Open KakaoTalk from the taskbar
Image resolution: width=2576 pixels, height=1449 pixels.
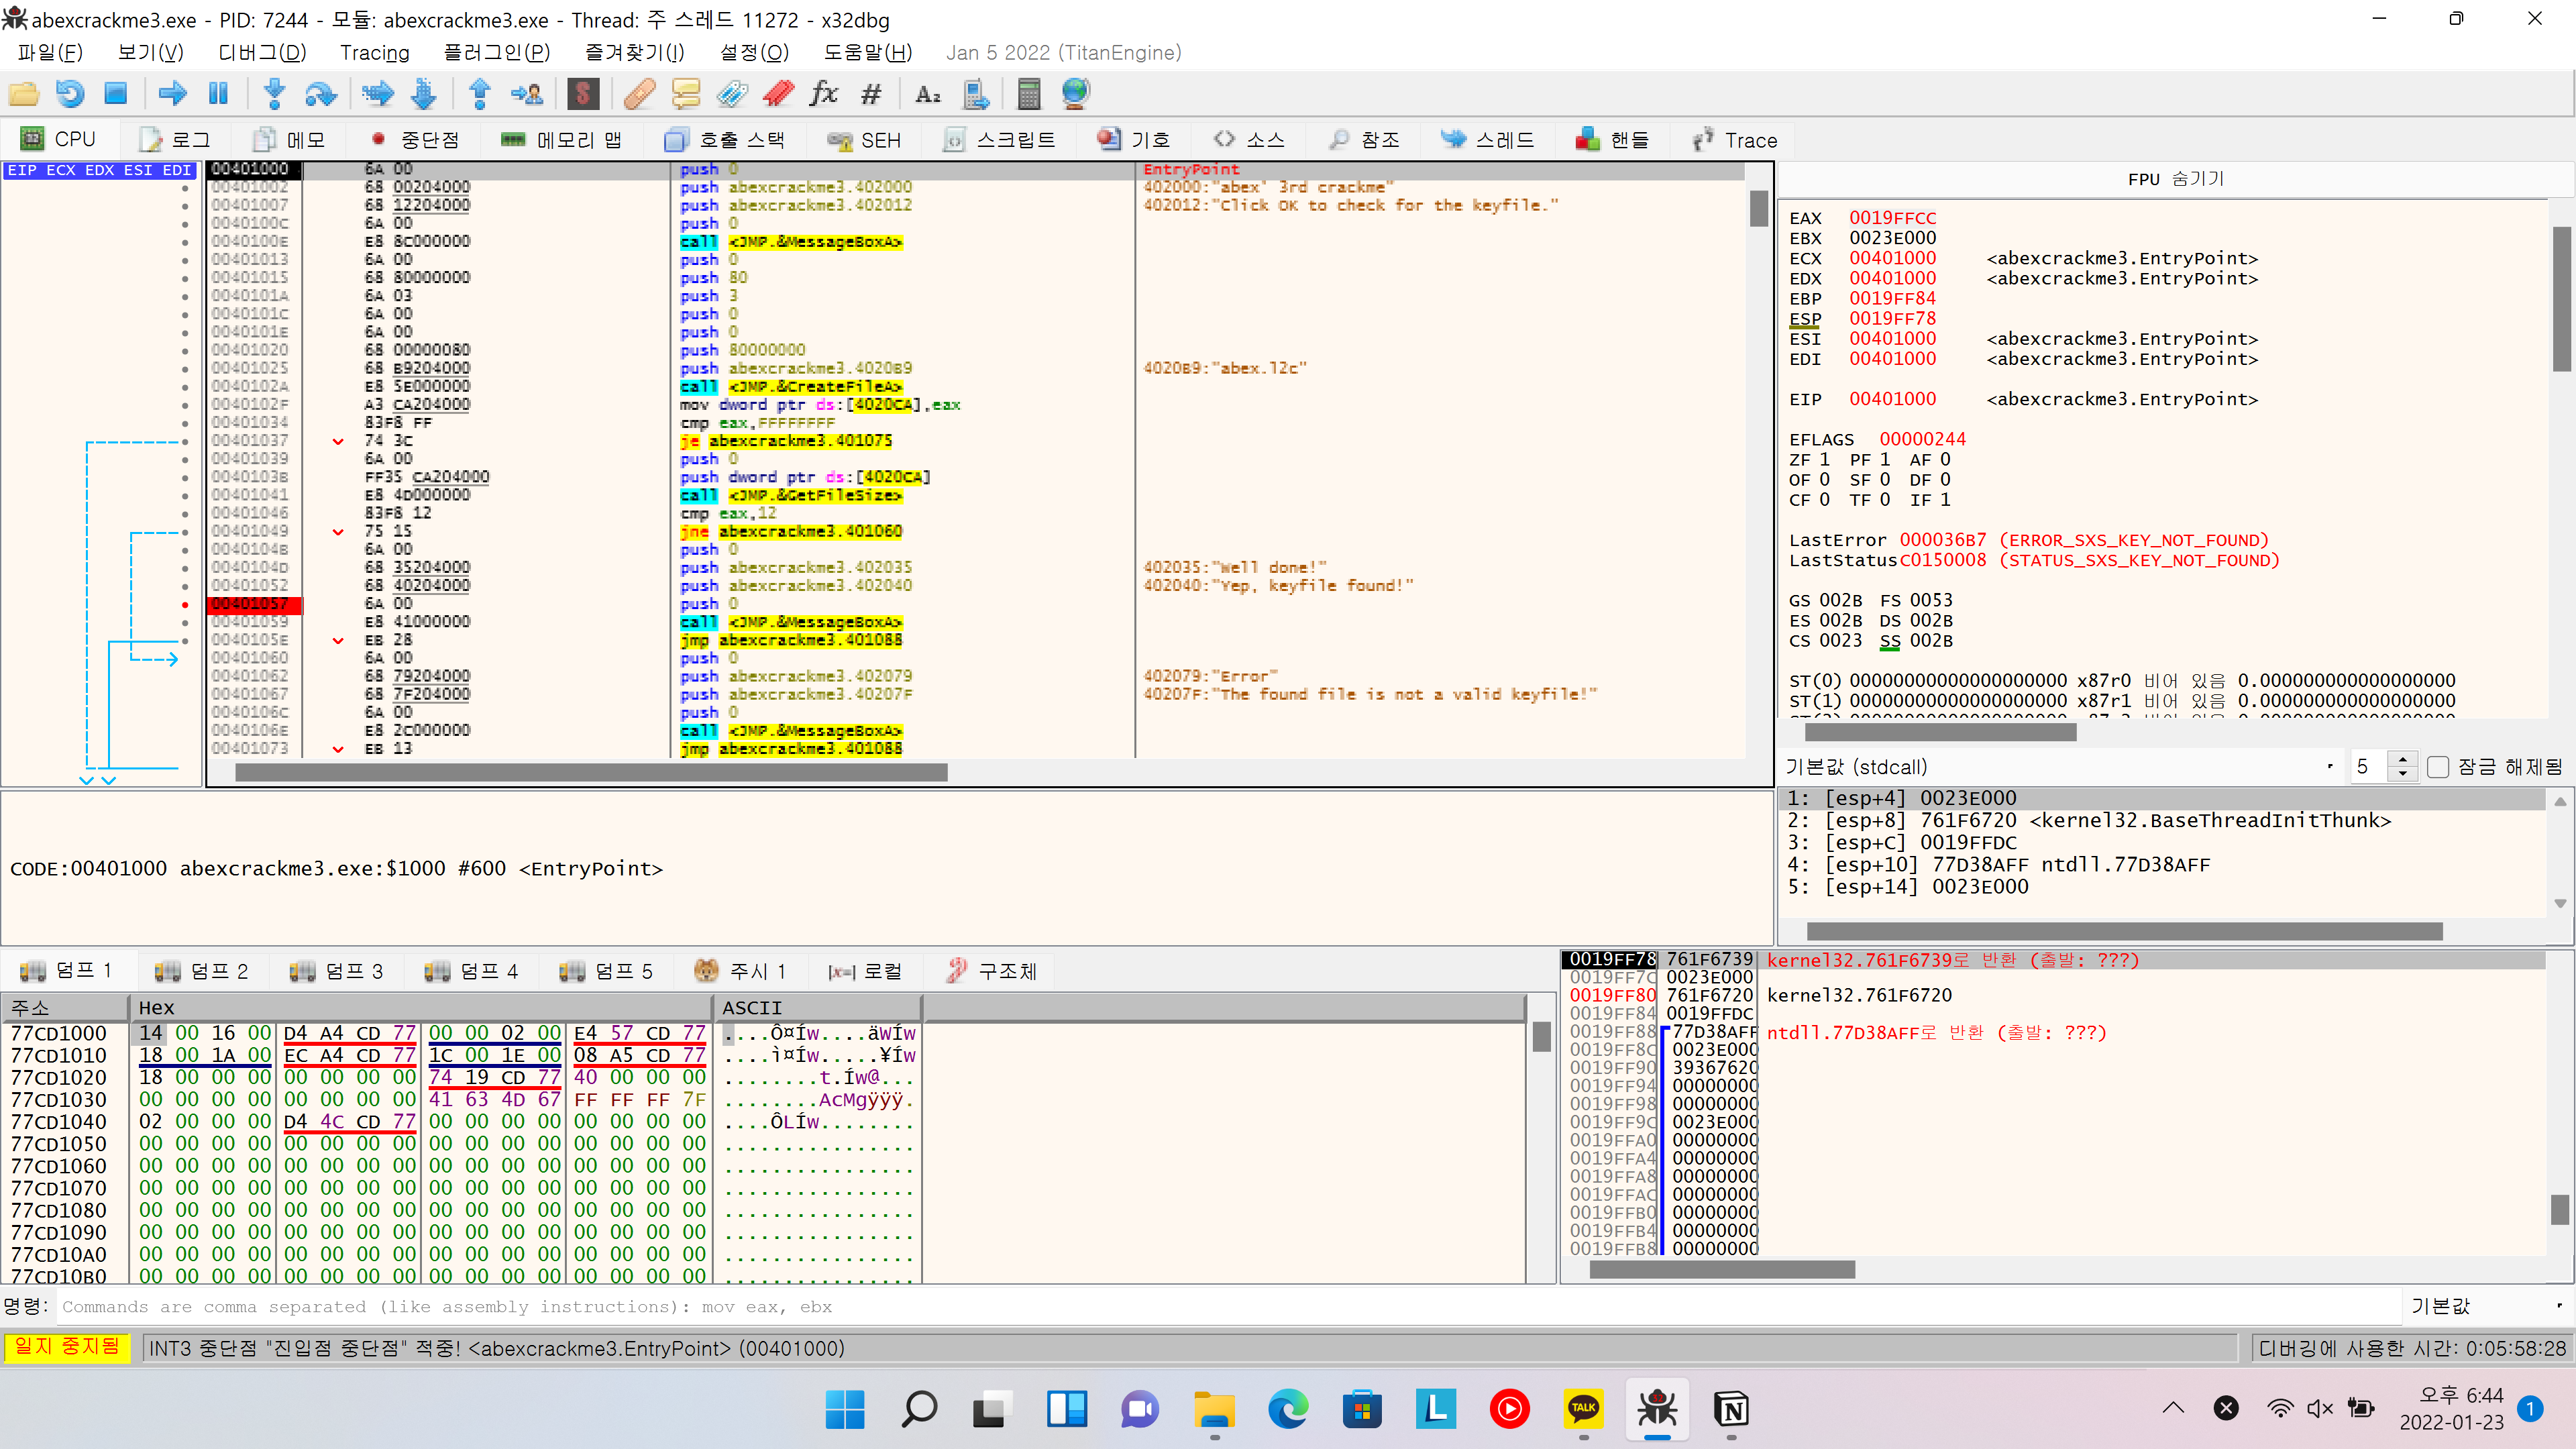click(x=1583, y=1409)
